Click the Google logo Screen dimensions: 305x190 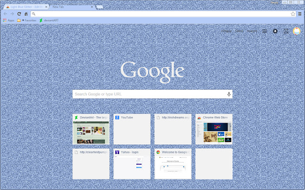[x=152, y=72]
